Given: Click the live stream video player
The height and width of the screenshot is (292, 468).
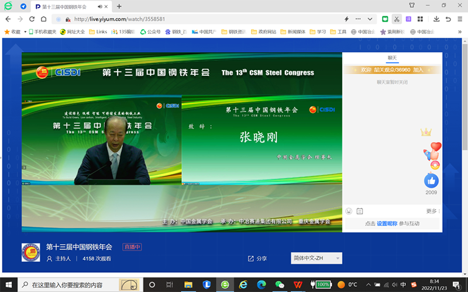Looking at the screenshot, I should coord(182,140).
